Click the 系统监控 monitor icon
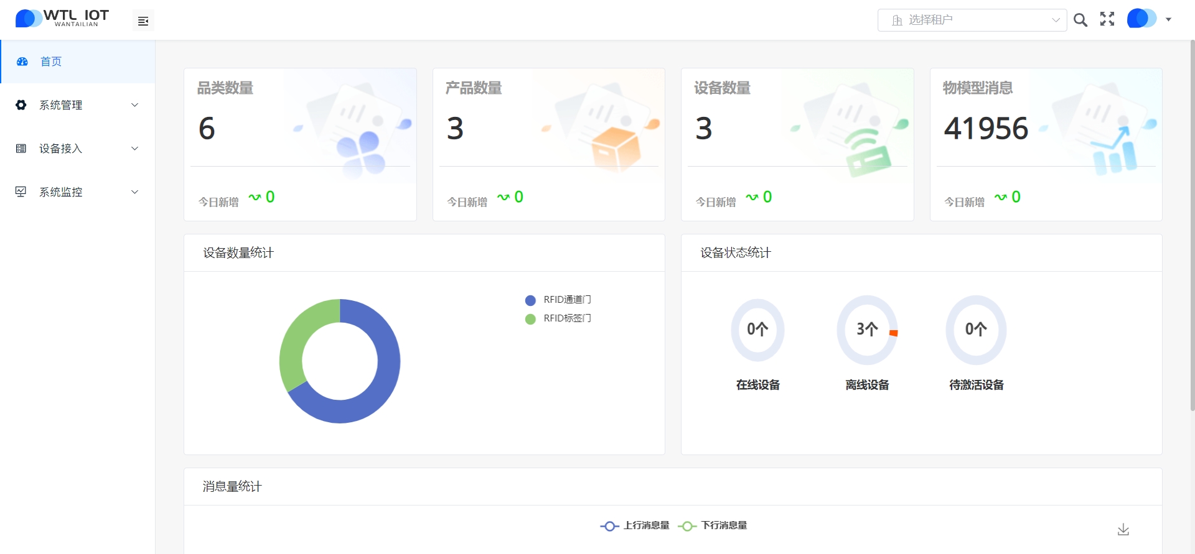The width and height of the screenshot is (1195, 554). point(21,192)
